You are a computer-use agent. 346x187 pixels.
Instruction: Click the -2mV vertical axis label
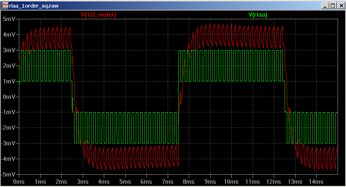[x=8, y=128]
